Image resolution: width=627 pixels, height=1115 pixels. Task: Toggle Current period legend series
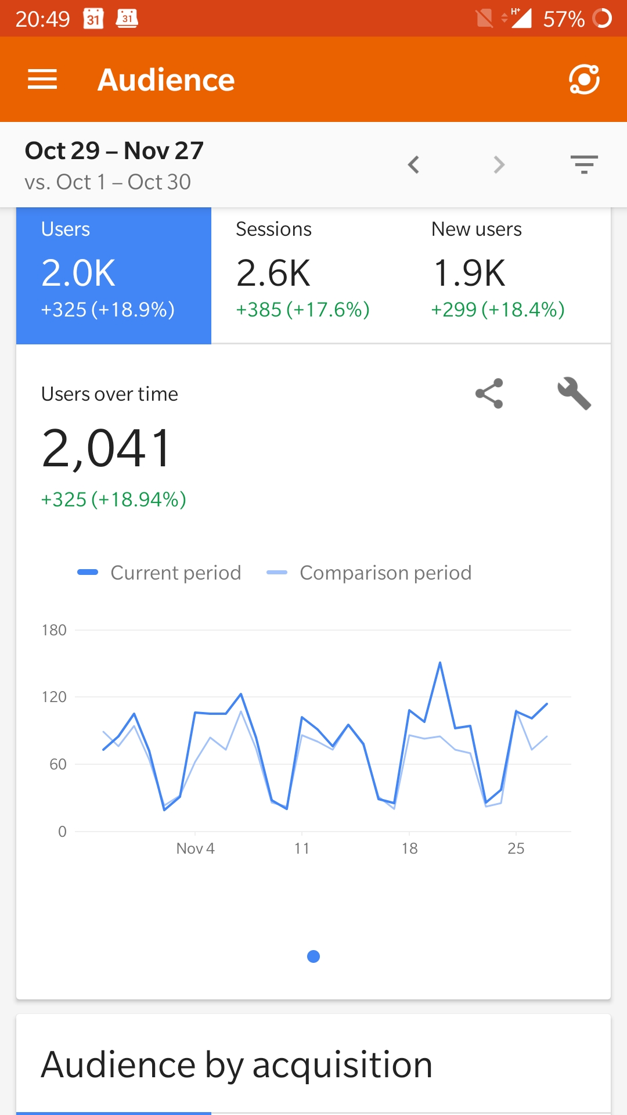tap(160, 573)
